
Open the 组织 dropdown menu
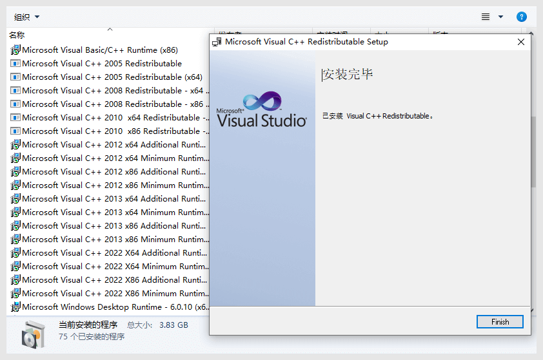[x=26, y=17]
